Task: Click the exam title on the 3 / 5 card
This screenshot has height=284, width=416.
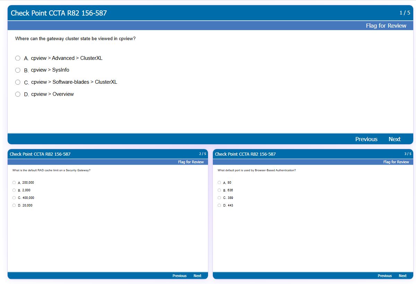Action: 245,154
